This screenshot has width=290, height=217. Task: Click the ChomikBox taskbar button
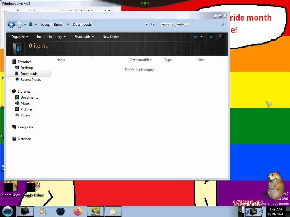(x=95, y=211)
